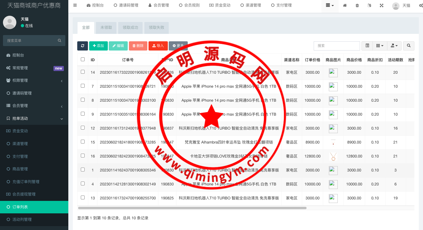Open the language translation icon

[369, 5]
